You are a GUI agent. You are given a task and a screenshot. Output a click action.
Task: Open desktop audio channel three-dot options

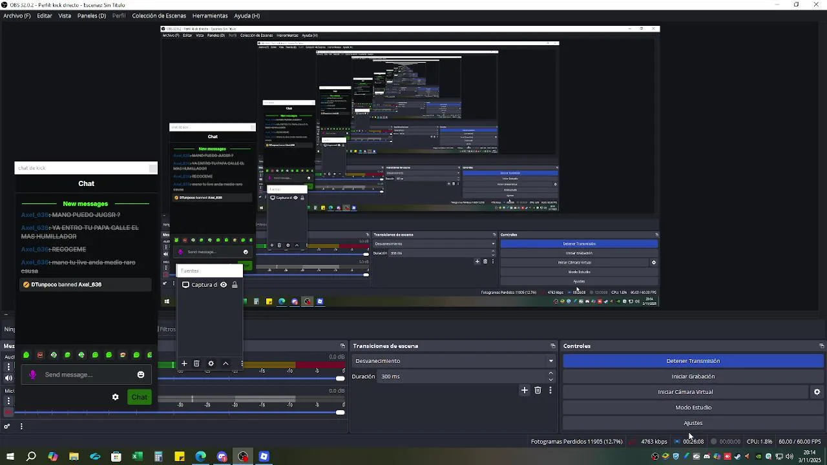click(8, 367)
